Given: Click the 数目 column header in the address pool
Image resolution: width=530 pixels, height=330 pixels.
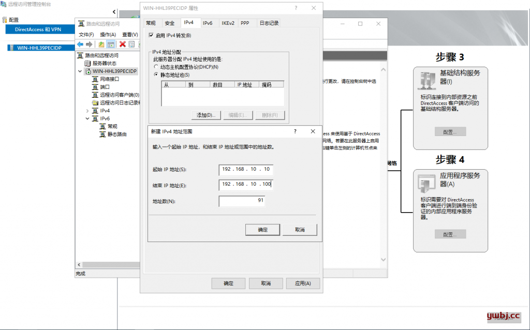Looking at the screenshot, I should point(223,84).
